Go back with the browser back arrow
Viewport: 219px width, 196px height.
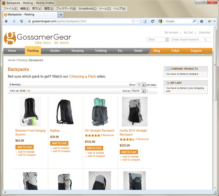tap(6, 21)
